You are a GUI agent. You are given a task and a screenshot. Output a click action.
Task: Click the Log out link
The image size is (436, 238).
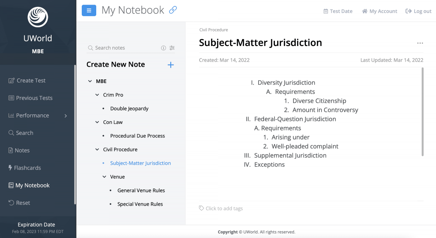tap(418, 11)
